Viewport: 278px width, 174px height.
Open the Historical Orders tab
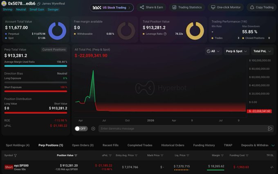(173, 145)
